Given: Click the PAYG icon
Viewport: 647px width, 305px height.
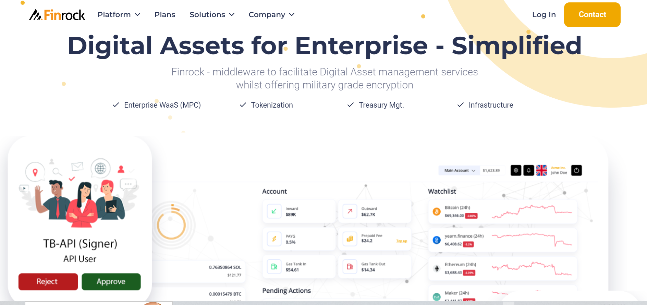Looking at the screenshot, I should tap(274, 239).
